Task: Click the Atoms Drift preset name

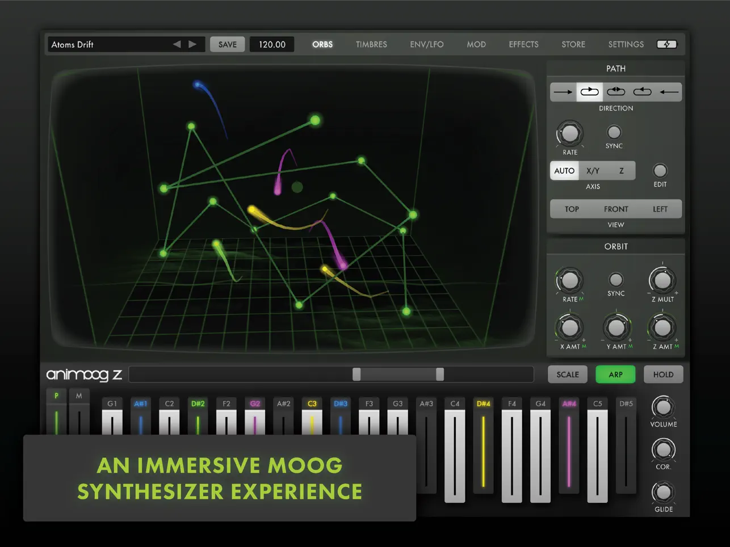Action: [x=73, y=44]
